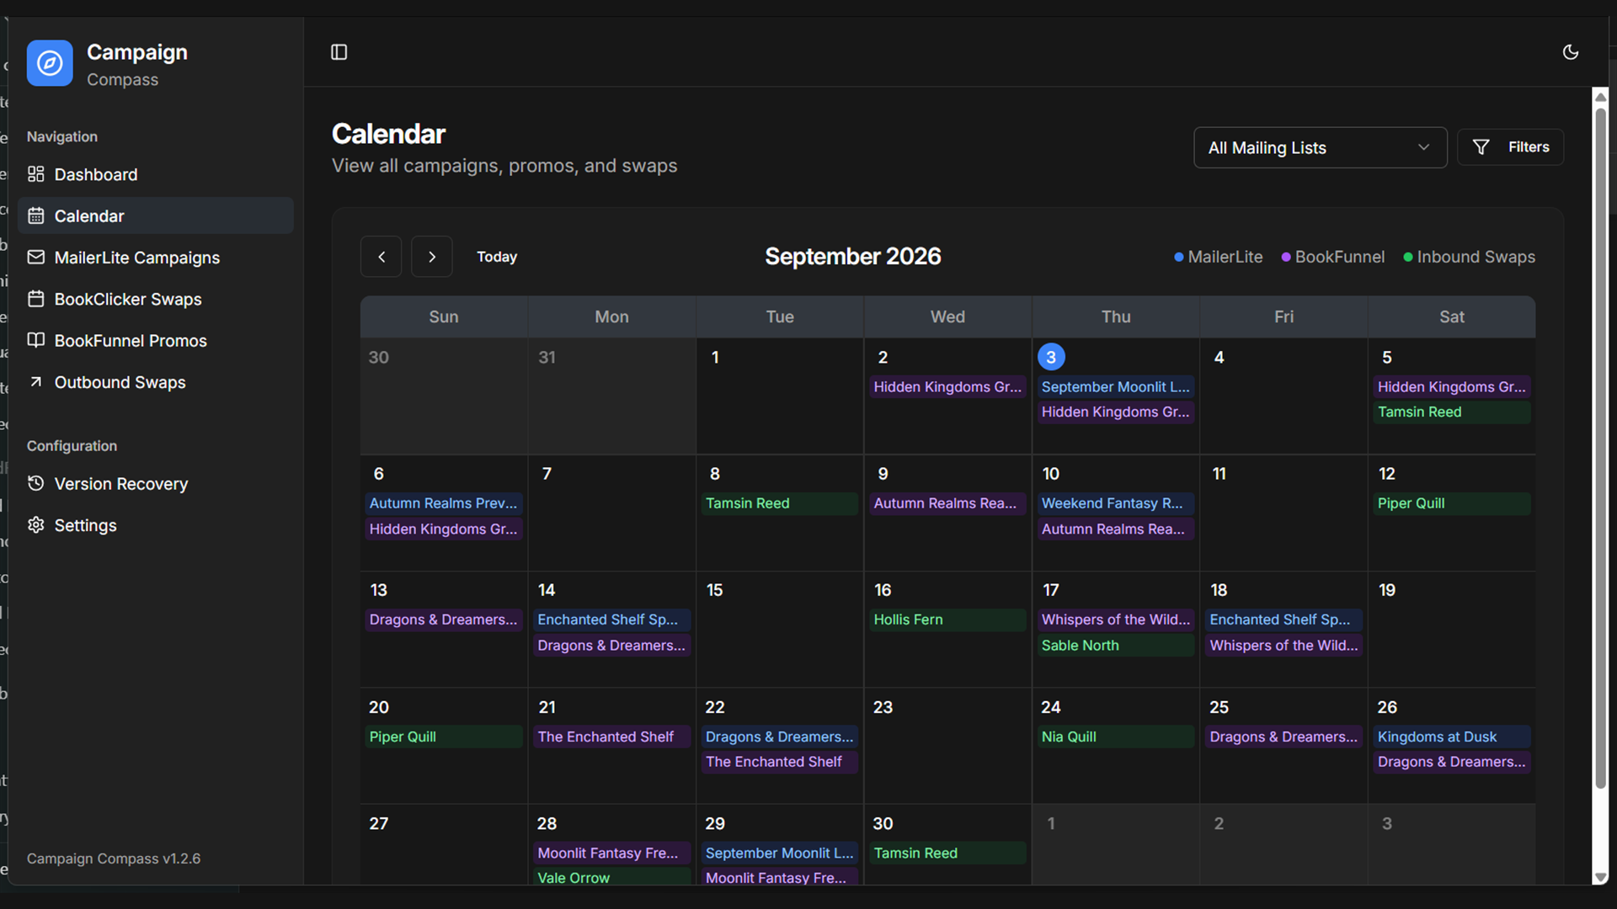Open Sable North swap on Sept 17
1617x909 pixels.
coord(1115,646)
